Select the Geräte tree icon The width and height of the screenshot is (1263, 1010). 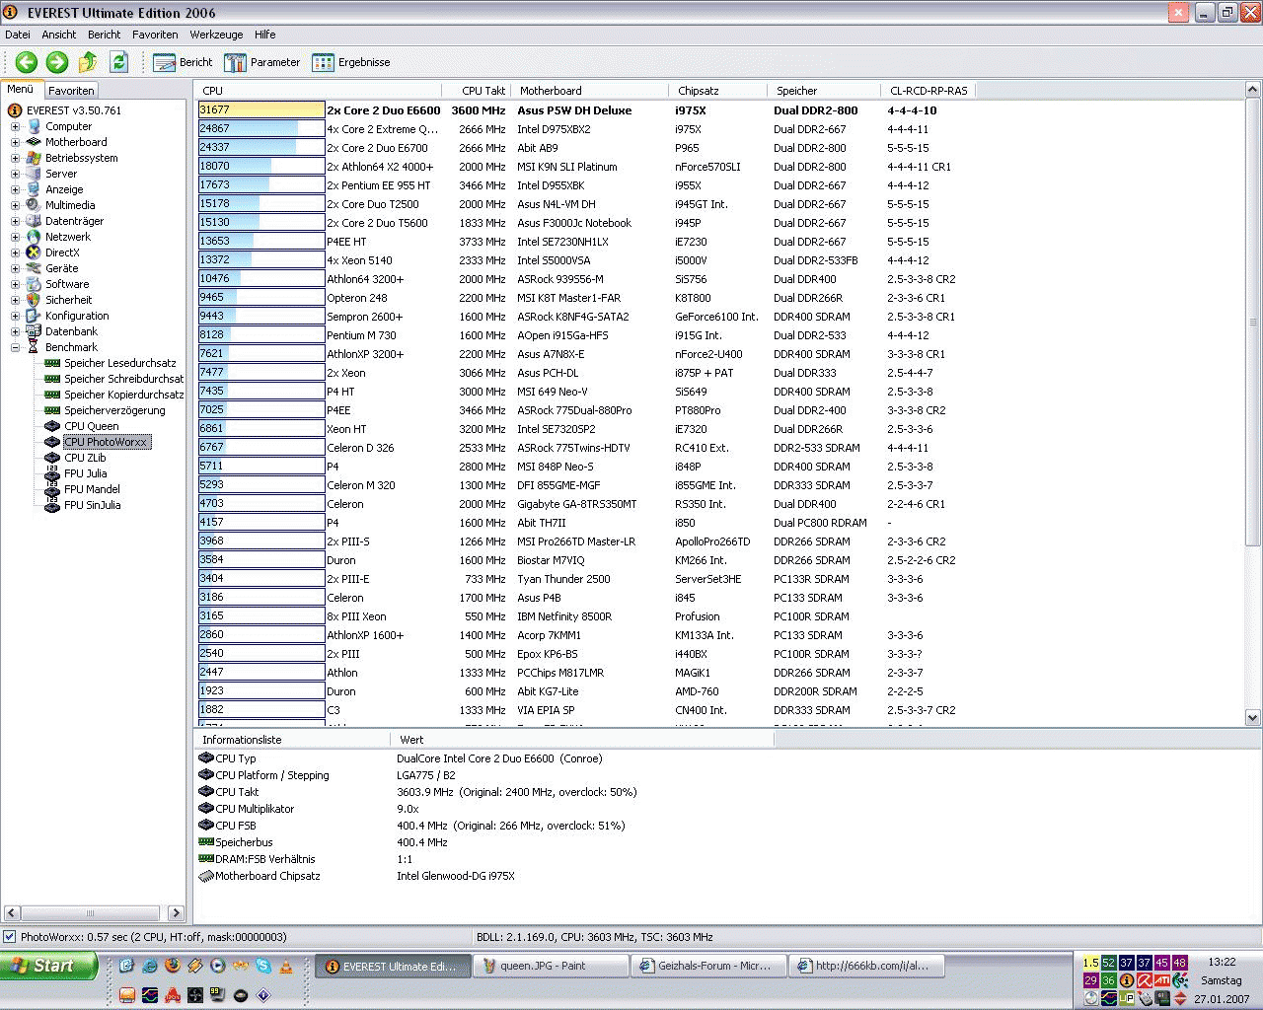pos(34,268)
